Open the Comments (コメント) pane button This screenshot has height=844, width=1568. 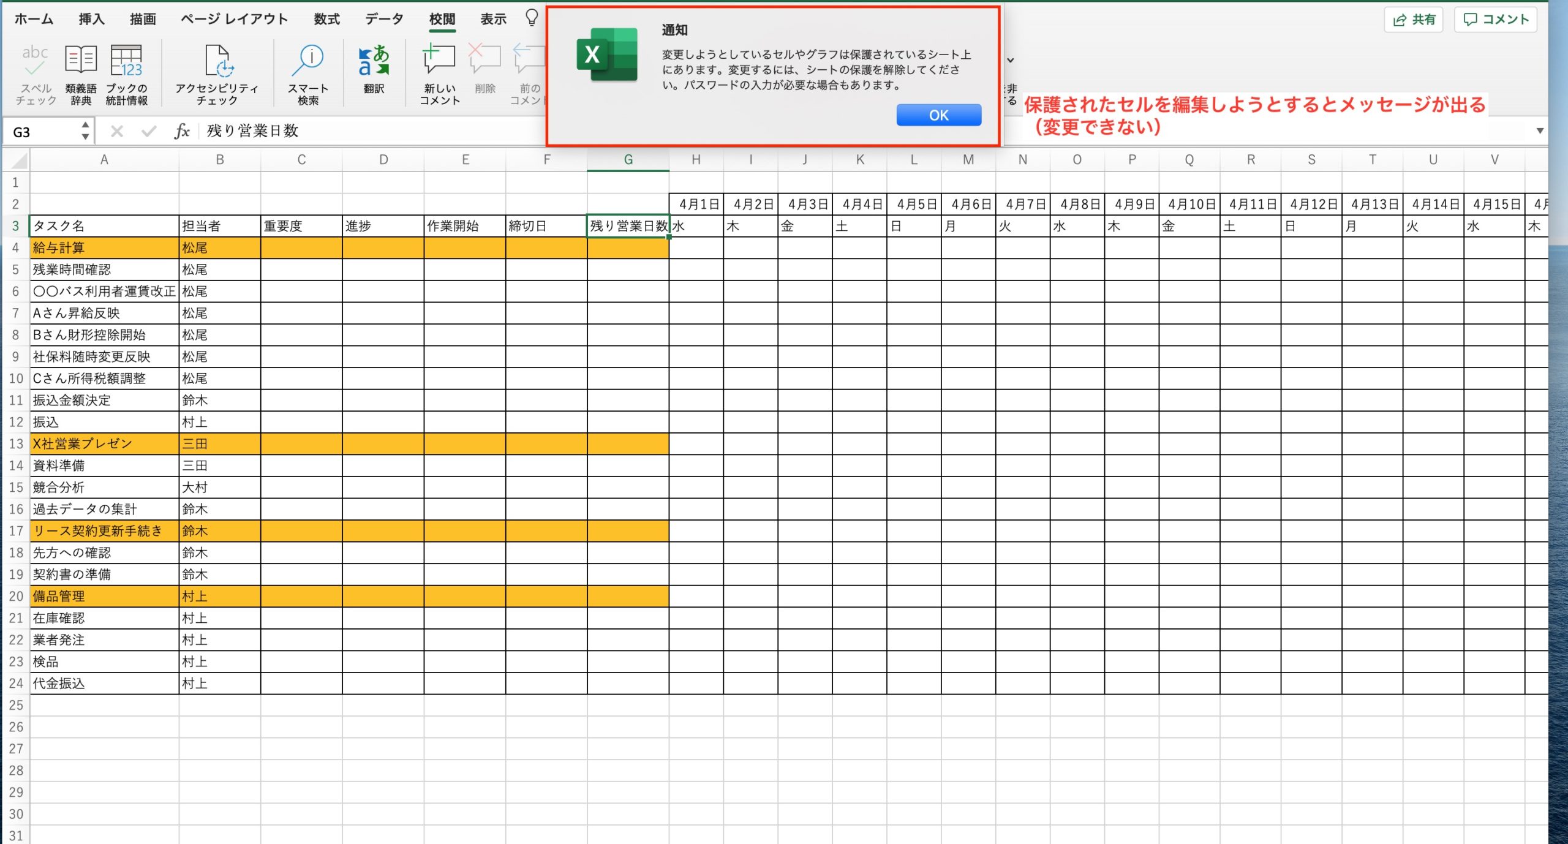click(x=1495, y=20)
